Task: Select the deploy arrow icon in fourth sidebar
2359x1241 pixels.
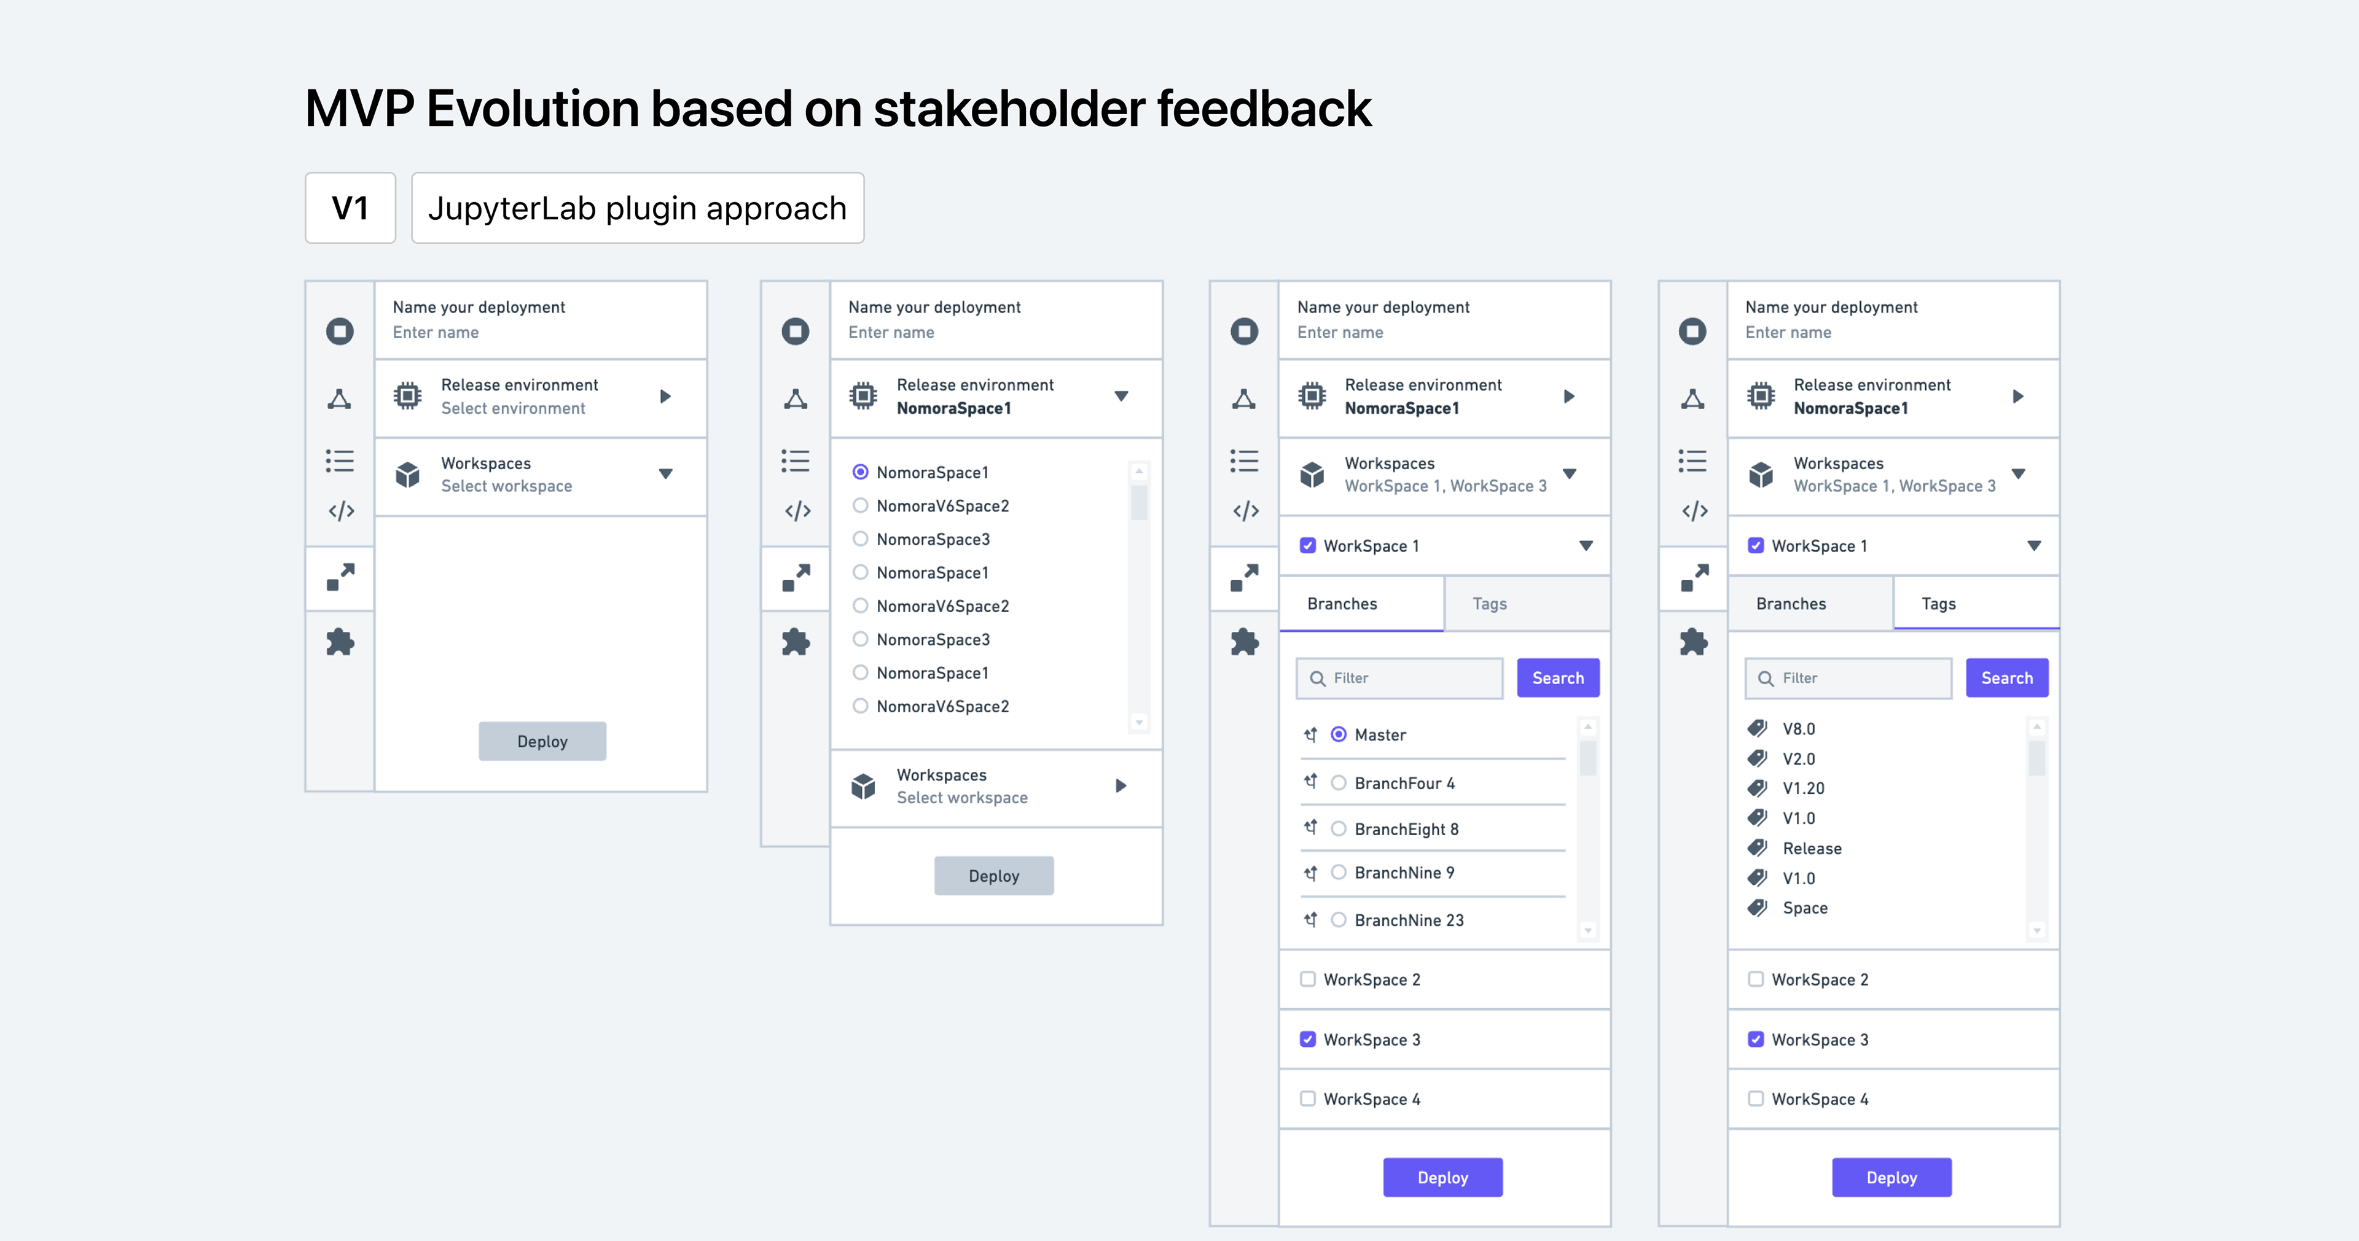Action: [x=1694, y=577]
